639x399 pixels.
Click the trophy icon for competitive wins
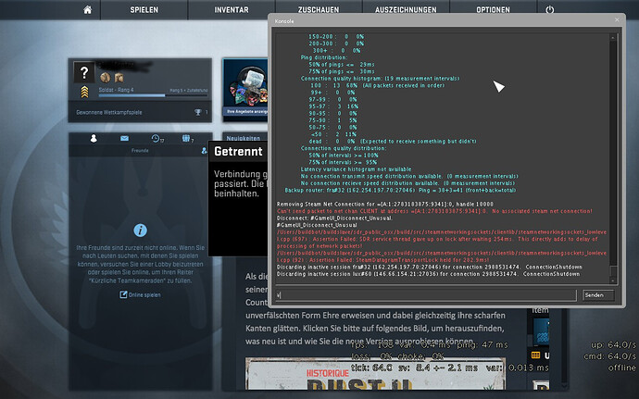tap(195, 113)
